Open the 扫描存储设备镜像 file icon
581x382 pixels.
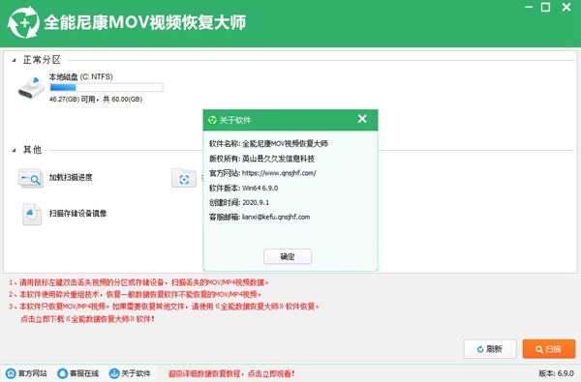coord(32,214)
